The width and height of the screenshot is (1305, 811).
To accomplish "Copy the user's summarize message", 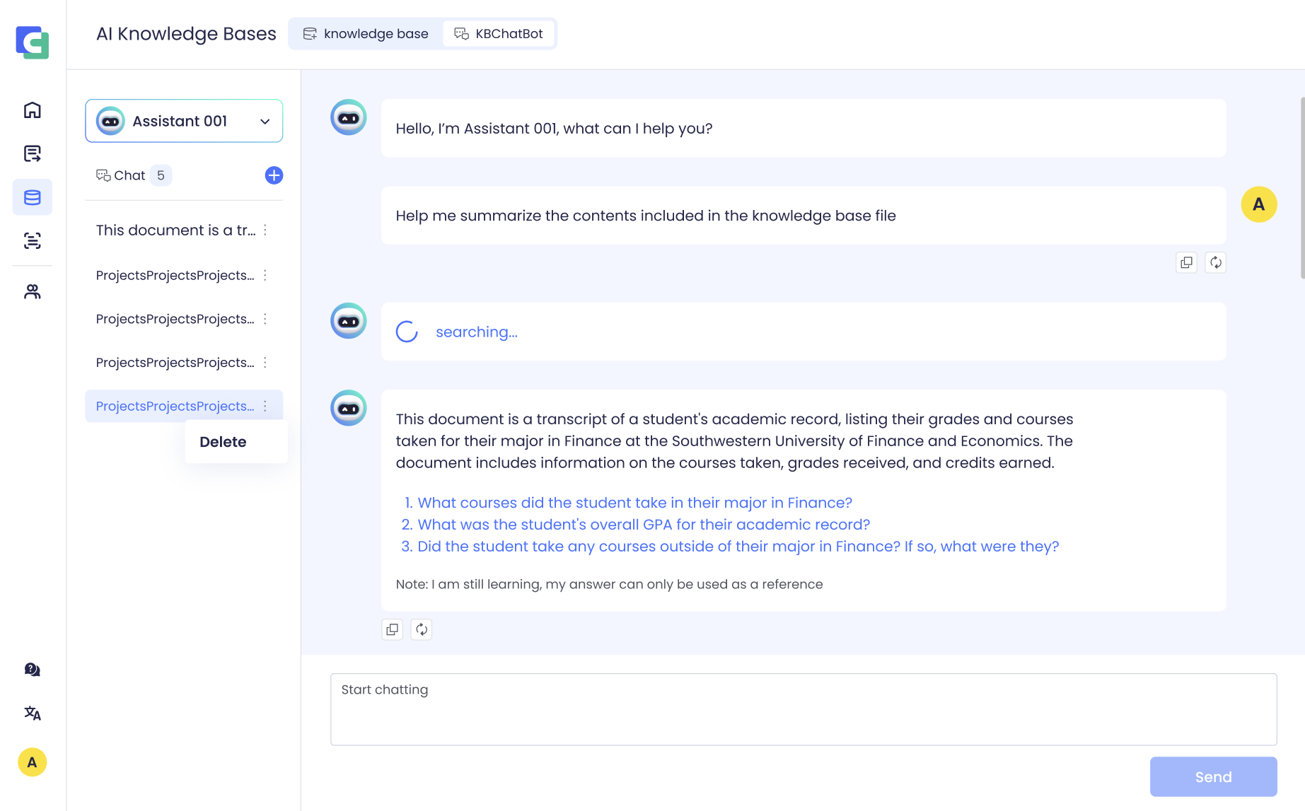I will (x=1186, y=262).
